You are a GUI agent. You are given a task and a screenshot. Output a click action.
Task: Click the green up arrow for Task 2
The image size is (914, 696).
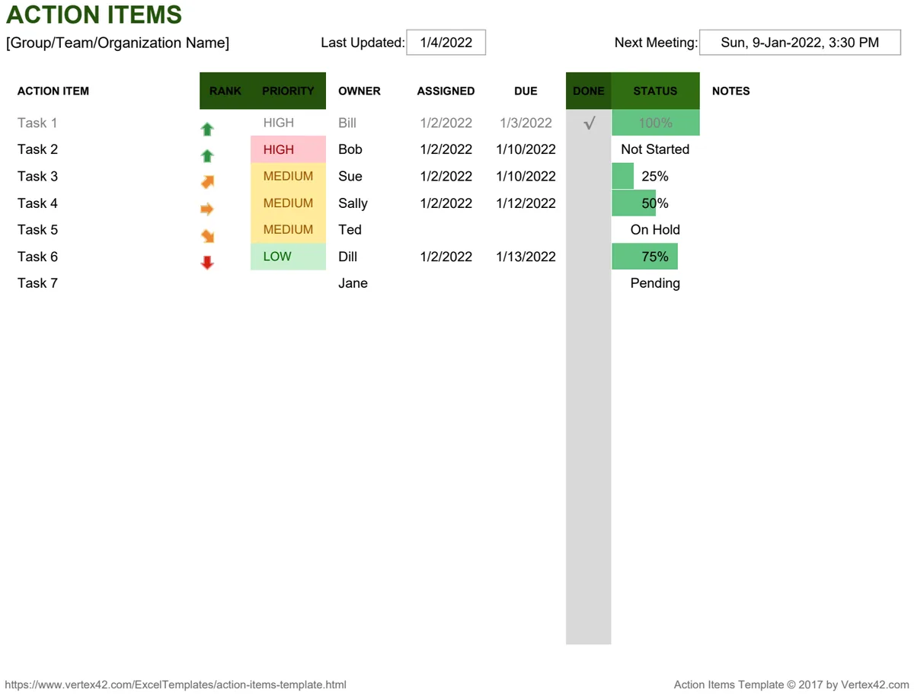point(207,156)
